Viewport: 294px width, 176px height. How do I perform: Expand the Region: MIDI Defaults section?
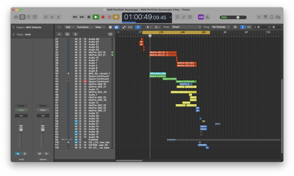(13, 27)
